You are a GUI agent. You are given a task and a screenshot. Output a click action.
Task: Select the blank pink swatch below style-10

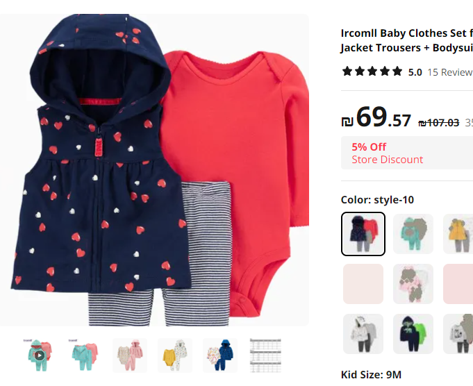tap(363, 284)
